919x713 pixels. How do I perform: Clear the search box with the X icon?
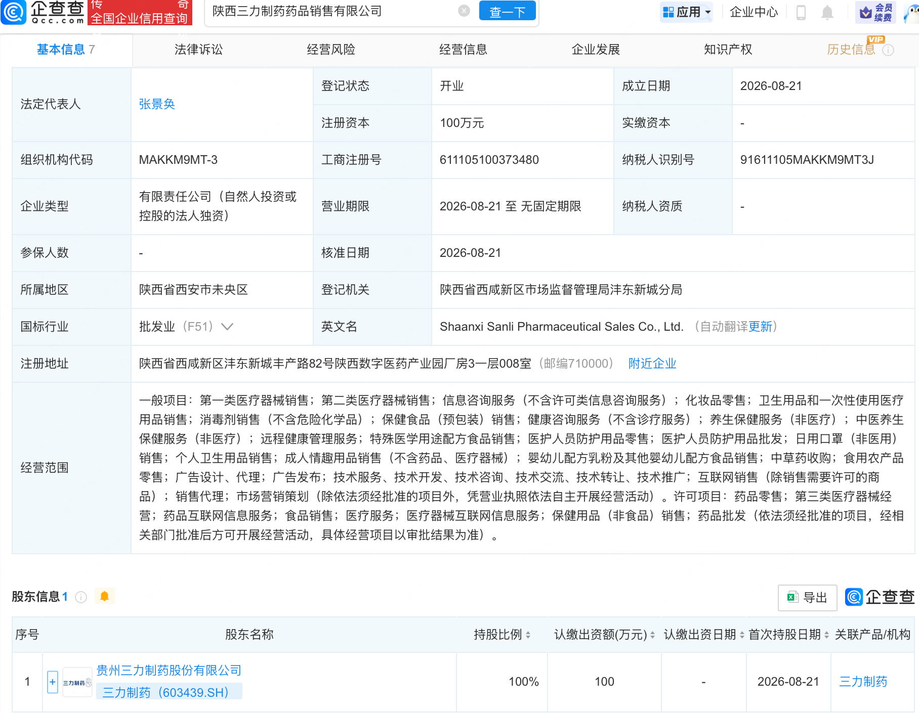tap(464, 11)
